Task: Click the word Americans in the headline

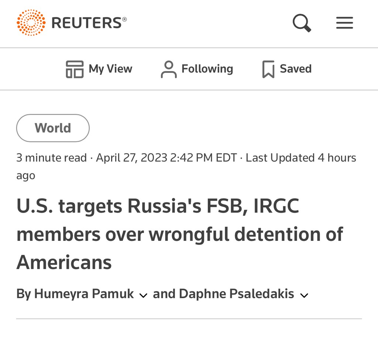Action: point(64,262)
